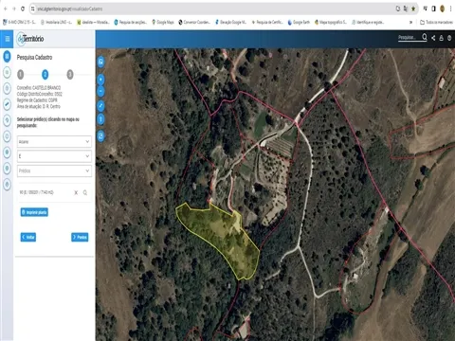Click the Pesquisa Cadastro panel title
This screenshot has width=455, height=341.
click(x=34, y=57)
